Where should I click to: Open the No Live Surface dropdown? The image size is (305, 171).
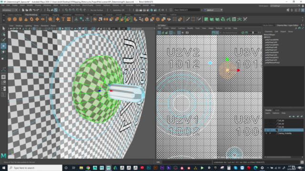(x=97, y=10)
